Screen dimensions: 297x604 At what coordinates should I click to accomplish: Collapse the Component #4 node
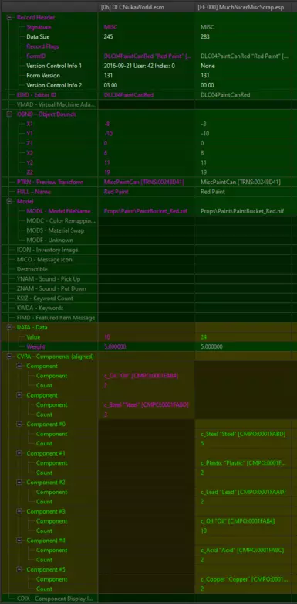click(x=19, y=541)
